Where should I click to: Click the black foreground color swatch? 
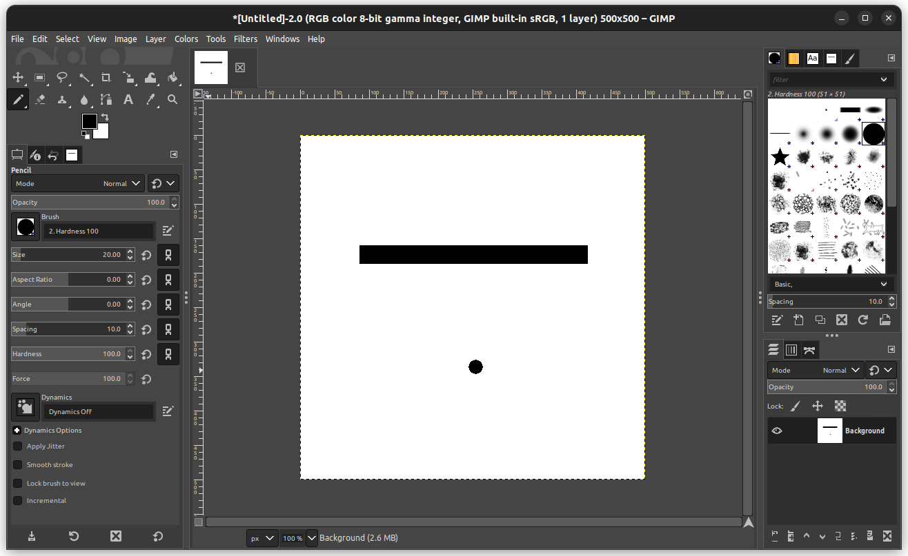pos(90,121)
